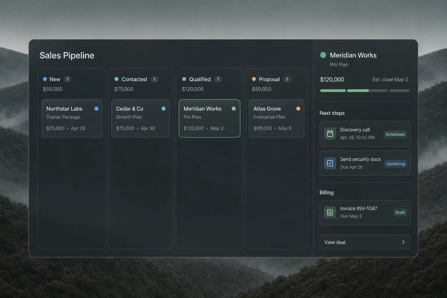
Task: Click the blue status dot on Northstar Labs card
Action: point(96,109)
